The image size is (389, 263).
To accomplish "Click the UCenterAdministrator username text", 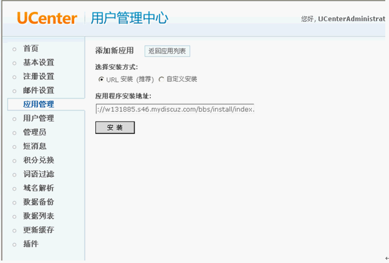I will 352,19.
